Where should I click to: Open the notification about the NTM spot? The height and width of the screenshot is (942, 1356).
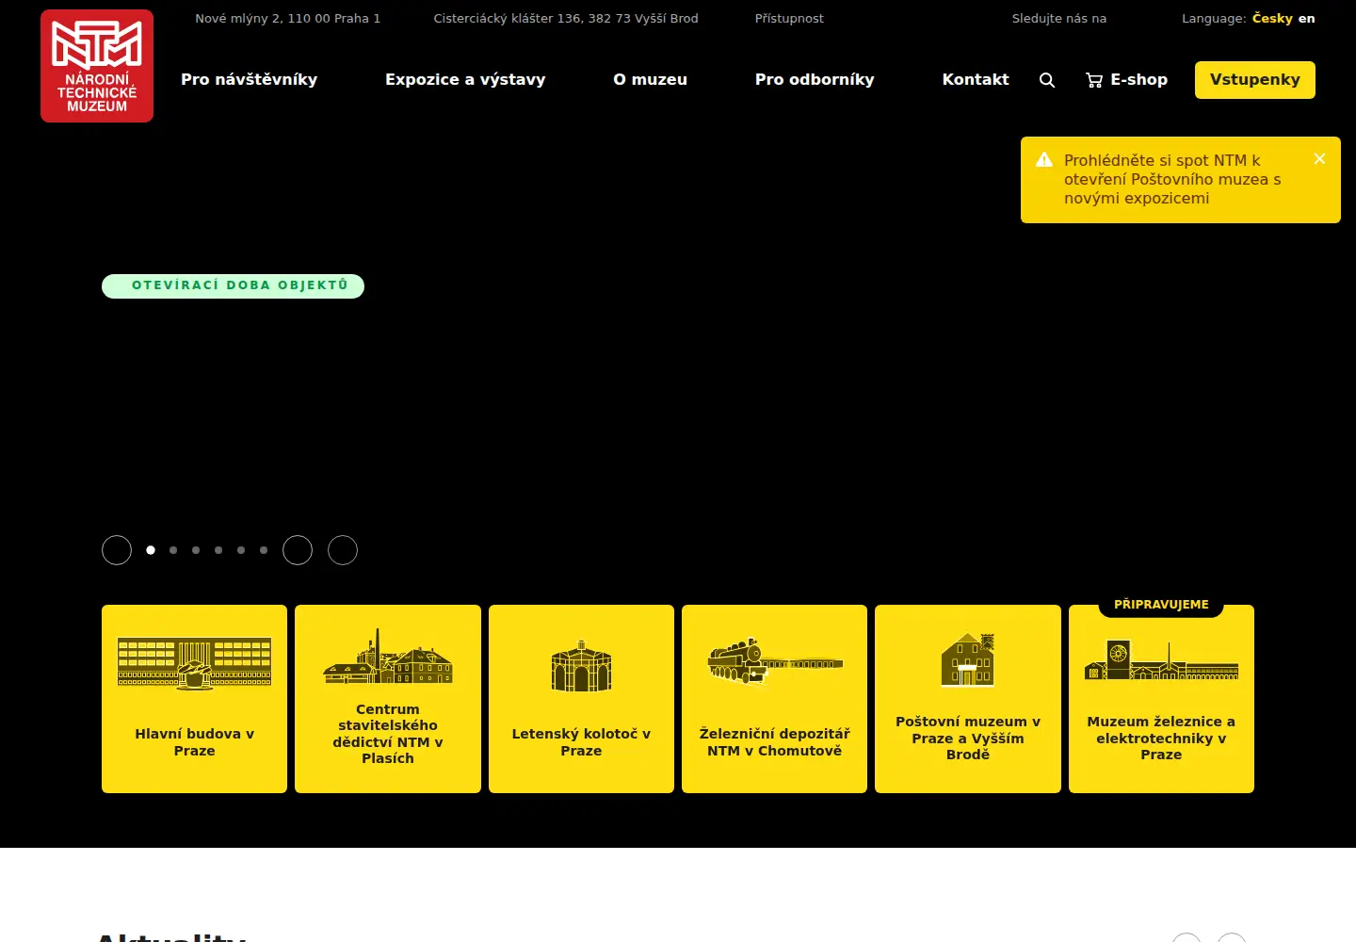coord(1172,179)
